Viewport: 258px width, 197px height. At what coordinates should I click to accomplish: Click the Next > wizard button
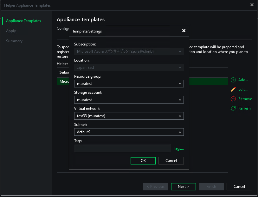coord(183,187)
